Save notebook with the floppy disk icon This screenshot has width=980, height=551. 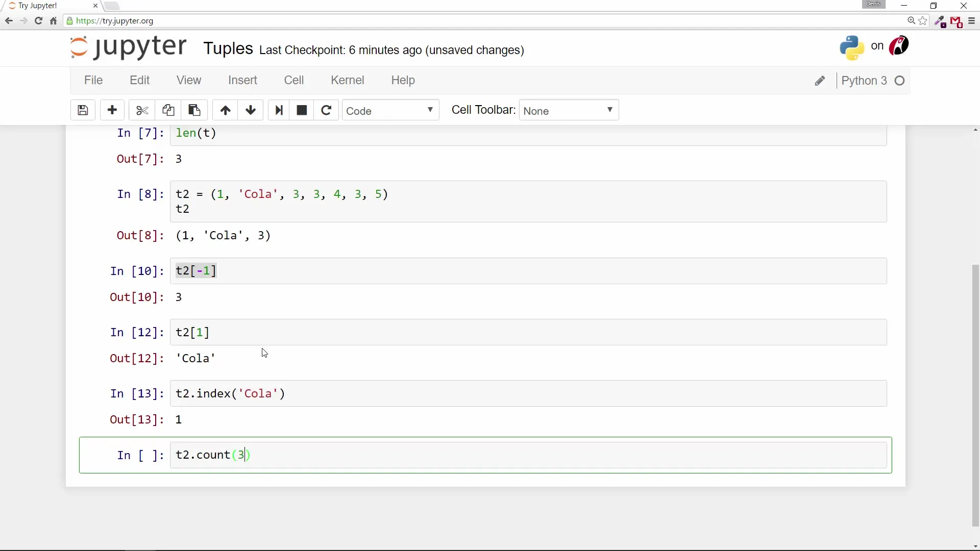(83, 110)
